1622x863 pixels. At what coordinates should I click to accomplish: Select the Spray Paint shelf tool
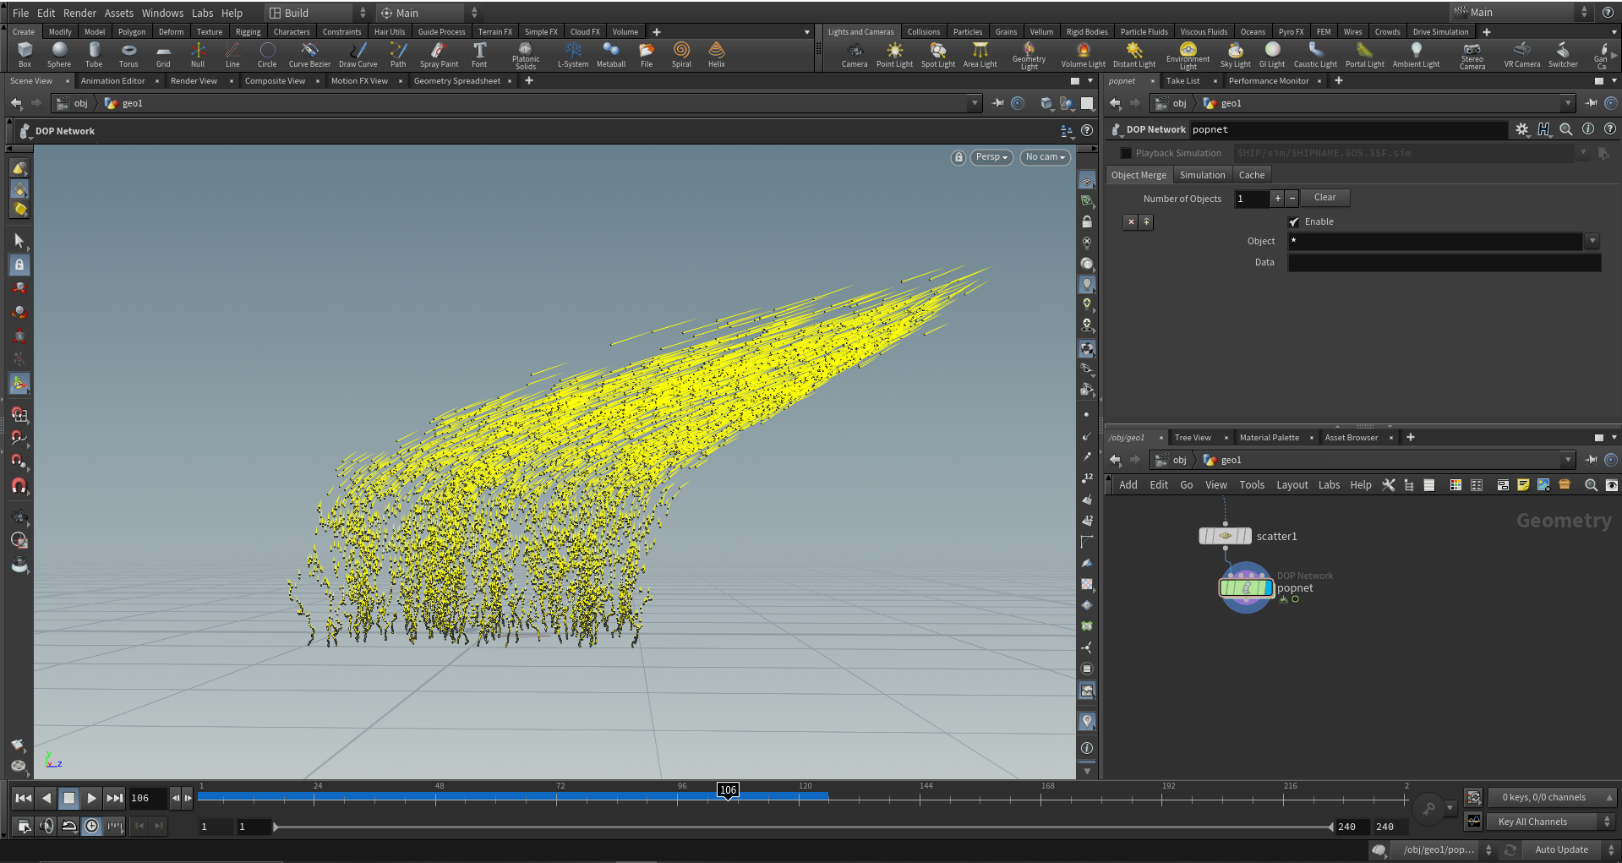(439, 54)
